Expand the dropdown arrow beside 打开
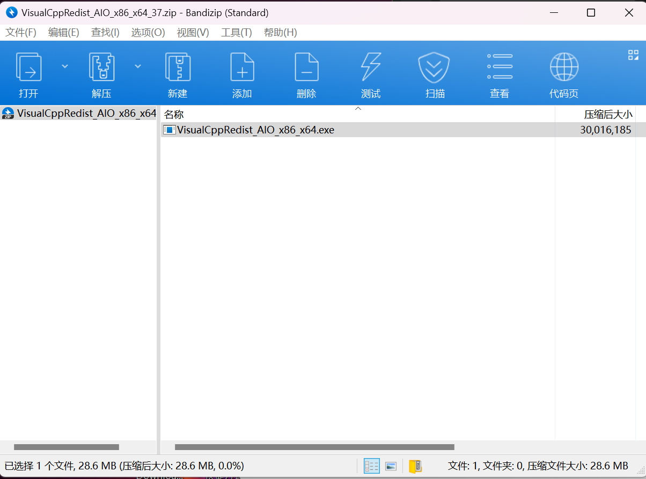 (65, 66)
